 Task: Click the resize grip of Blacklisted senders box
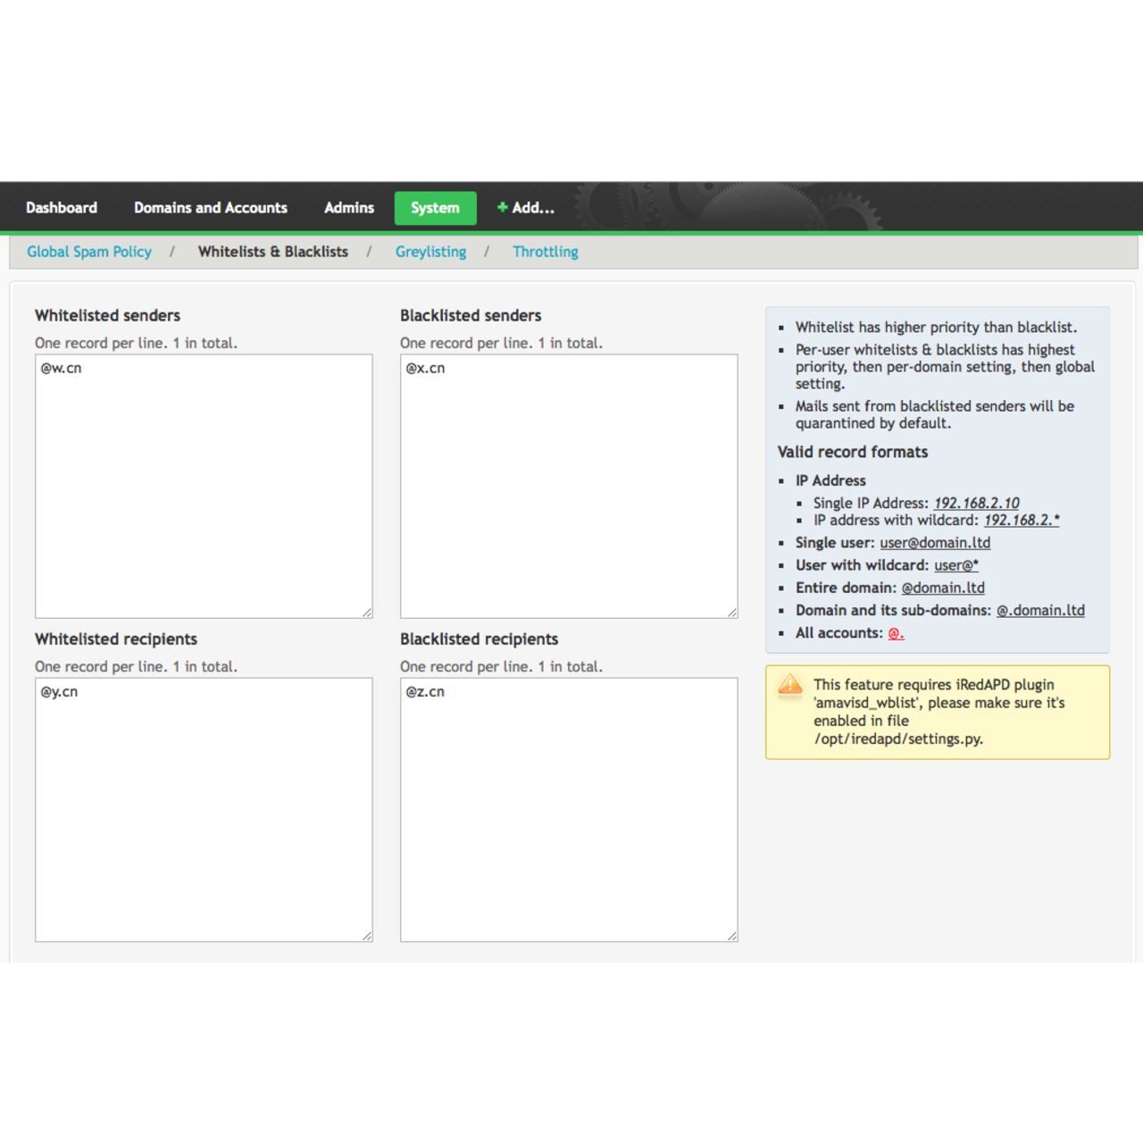[x=731, y=612]
